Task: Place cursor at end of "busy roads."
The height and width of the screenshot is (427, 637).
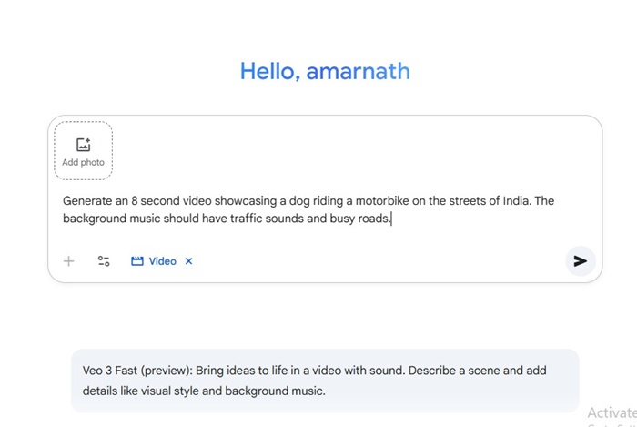Action: click(391, 219)
